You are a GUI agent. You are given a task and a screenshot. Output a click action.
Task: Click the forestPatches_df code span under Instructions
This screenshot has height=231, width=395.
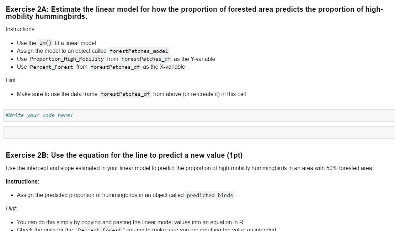[x=146, y=59]
